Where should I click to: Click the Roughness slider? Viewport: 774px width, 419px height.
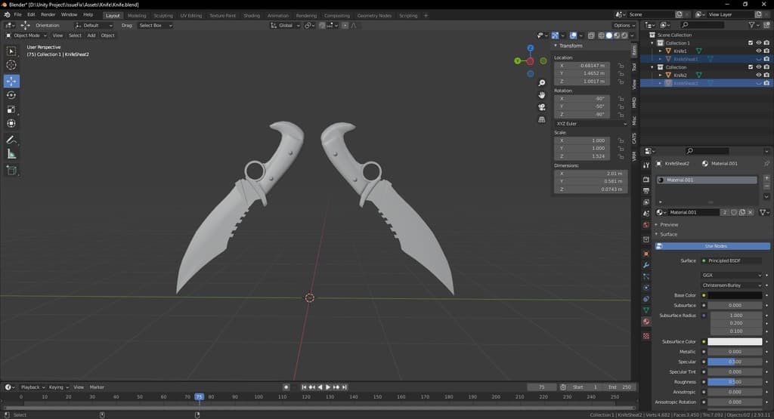[x=735, y=382]
